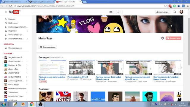Open Александр Кисе... subscription
The height and width of the screenshot is (107, 190).
(16, 81)
